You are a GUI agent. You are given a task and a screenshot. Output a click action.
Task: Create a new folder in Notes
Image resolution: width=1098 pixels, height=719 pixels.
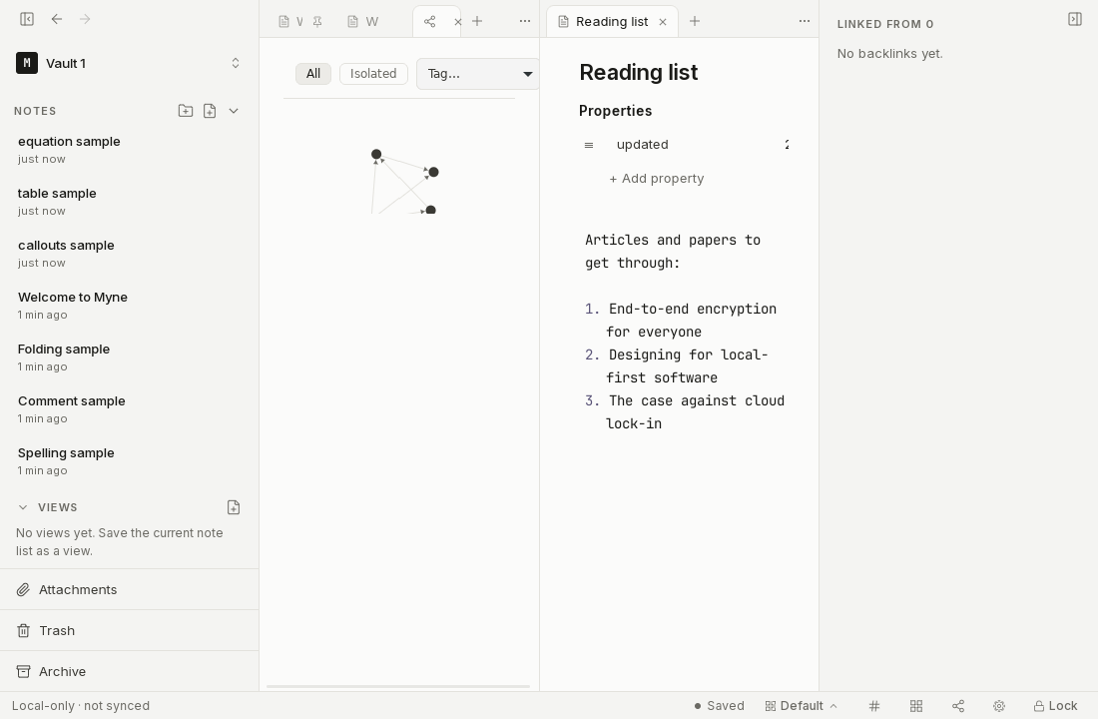click(x=186, y=111)
